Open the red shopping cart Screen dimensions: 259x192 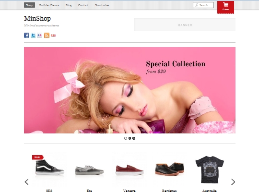[x=225, y=7]
